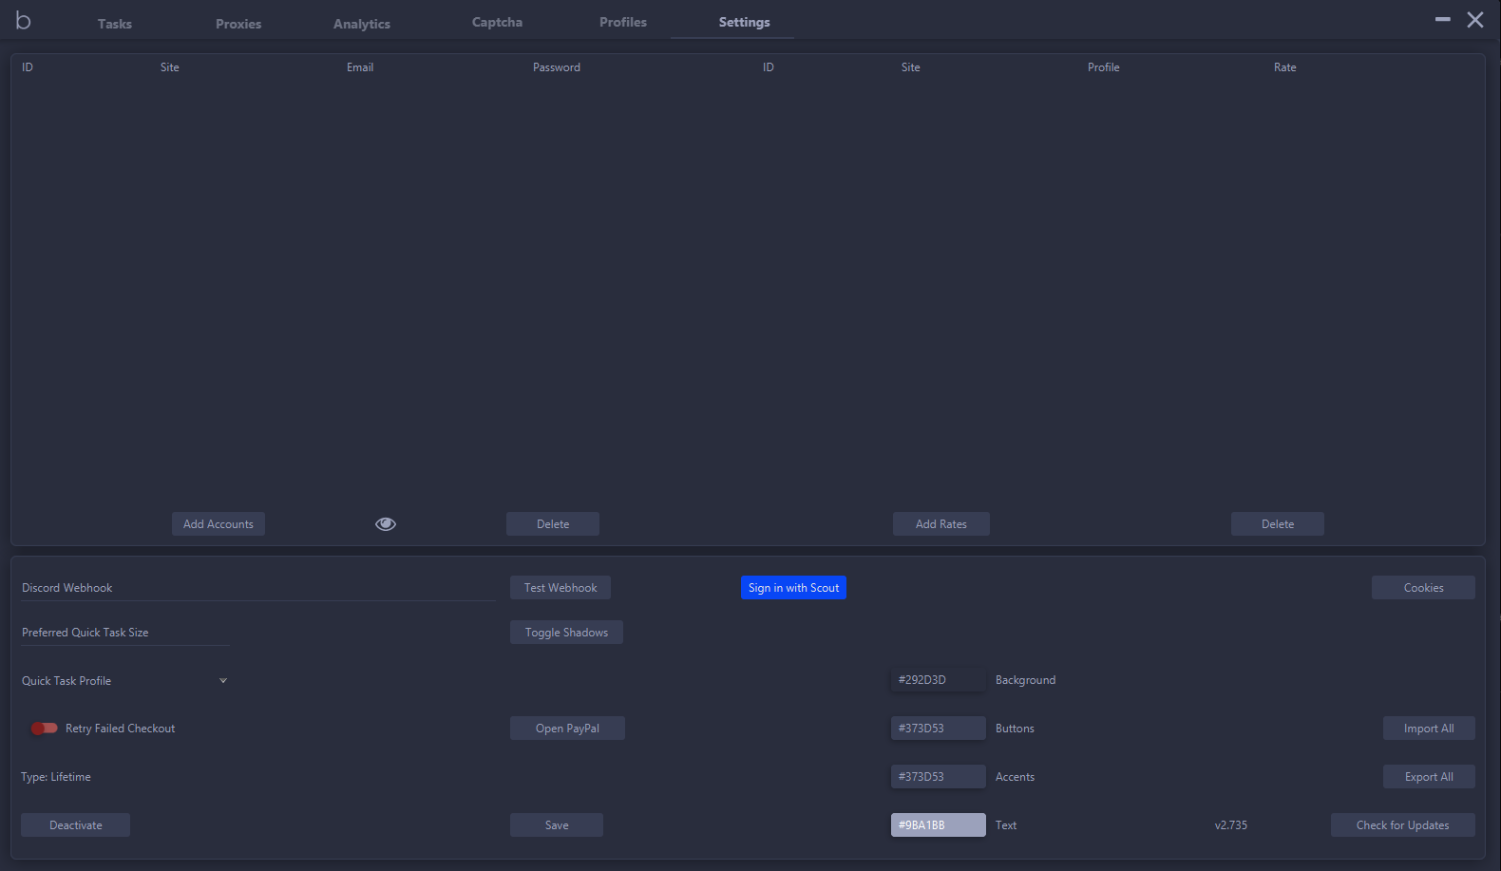Open the Captcha tab
This screenshot has width=1501, height=871.
[x=497, y=23]
